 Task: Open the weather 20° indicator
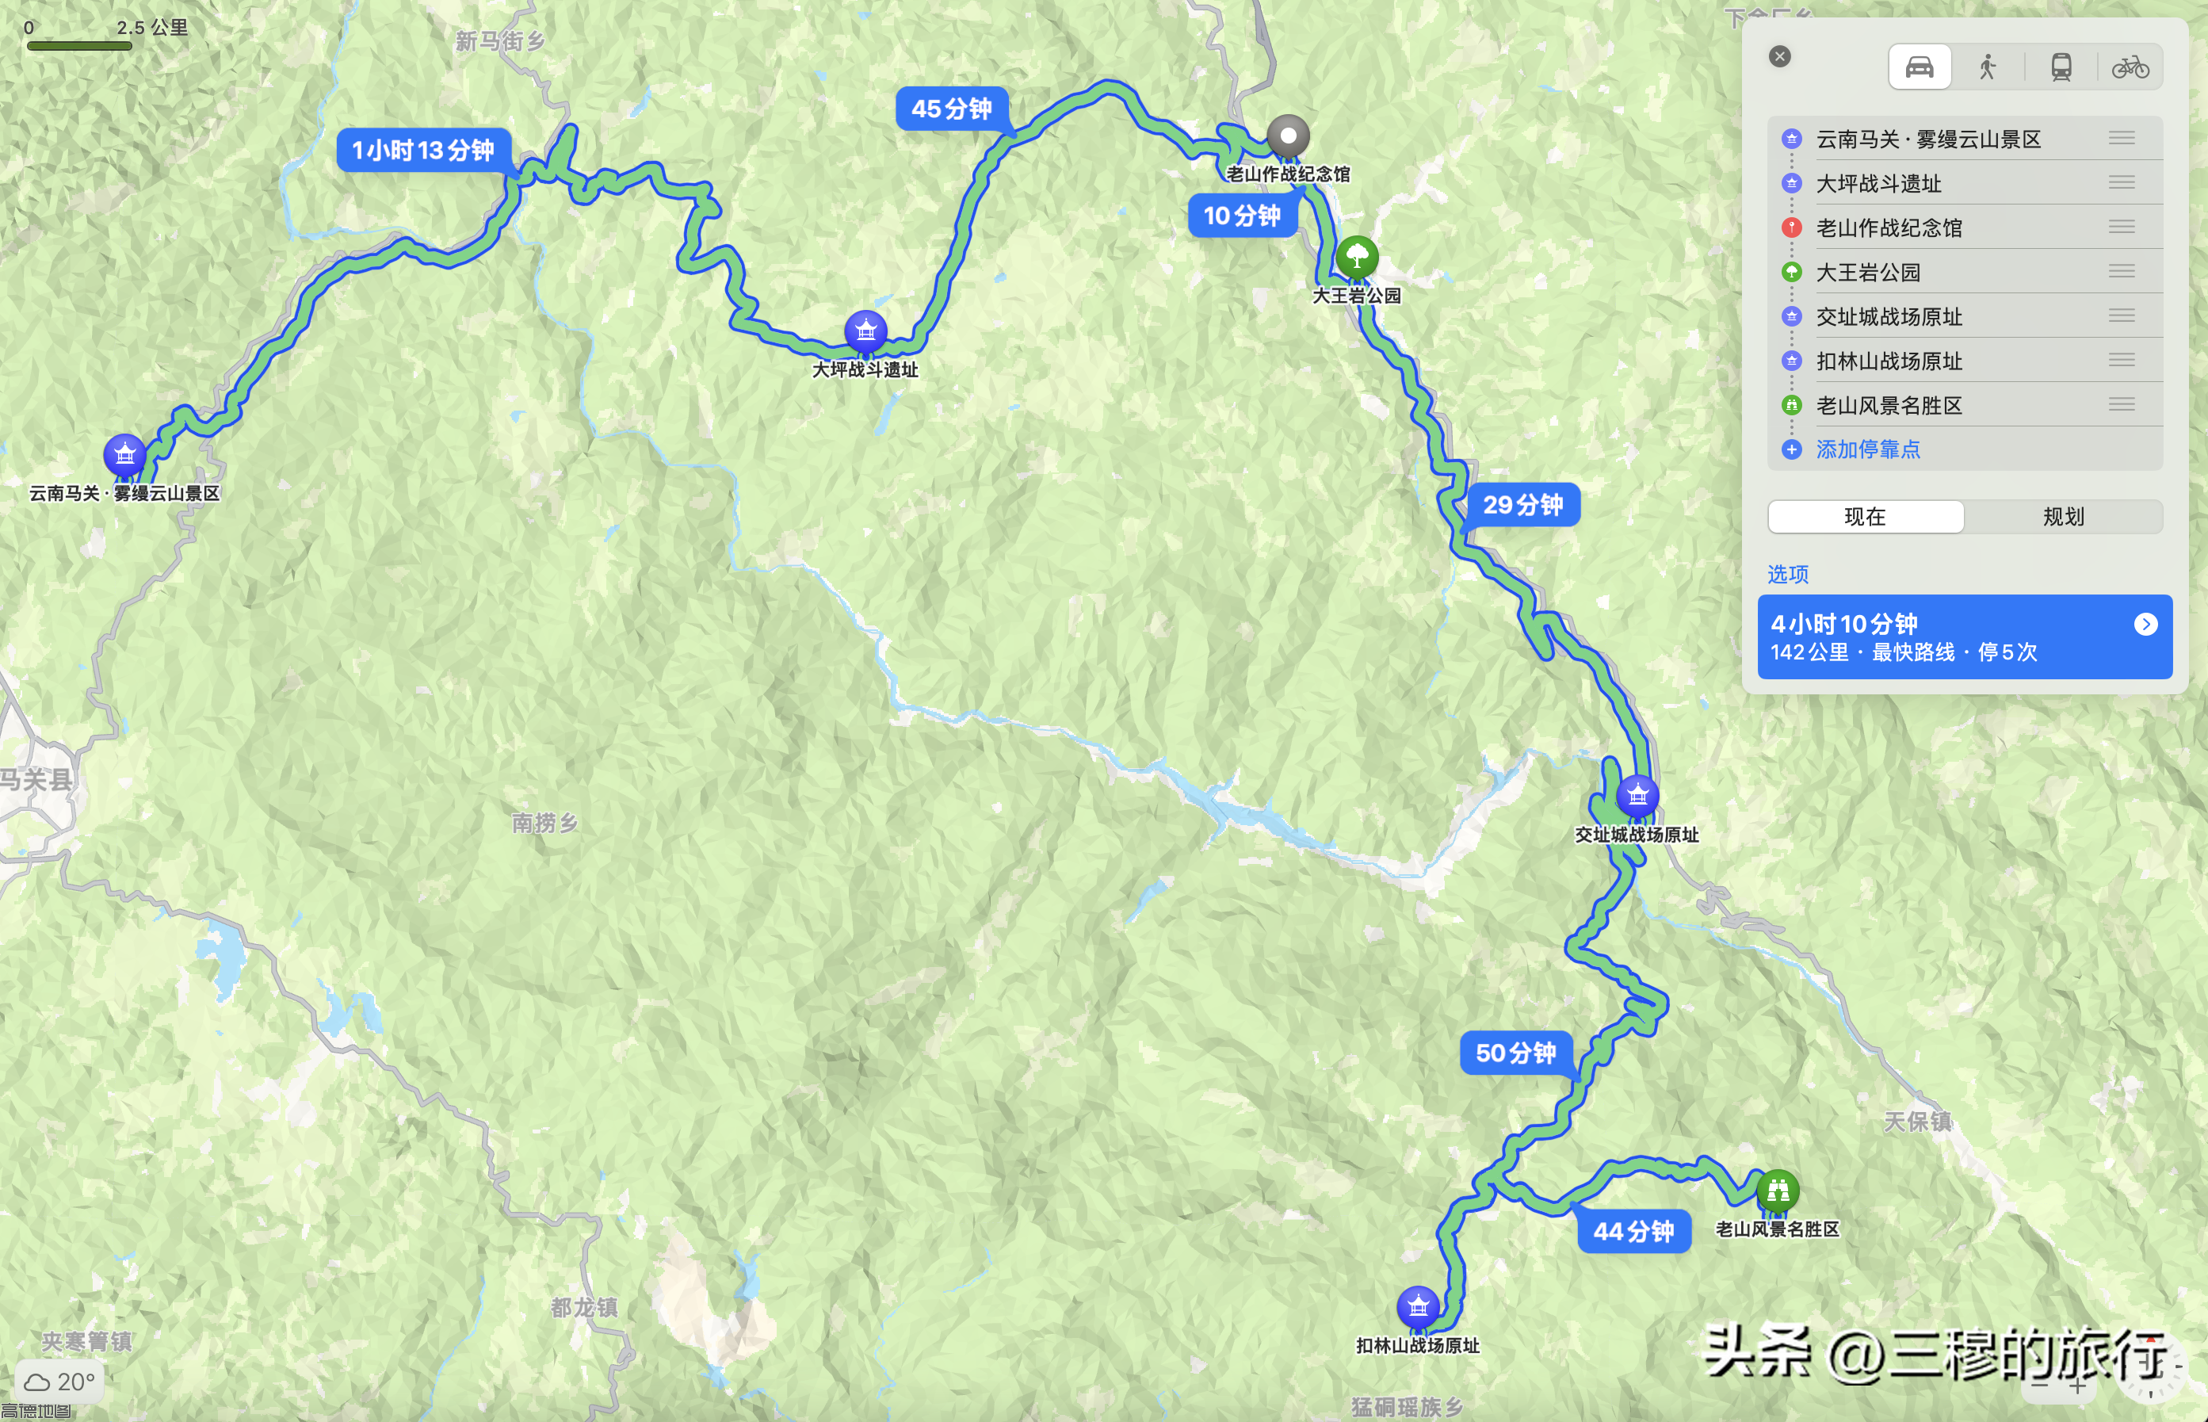[59, 1382]
